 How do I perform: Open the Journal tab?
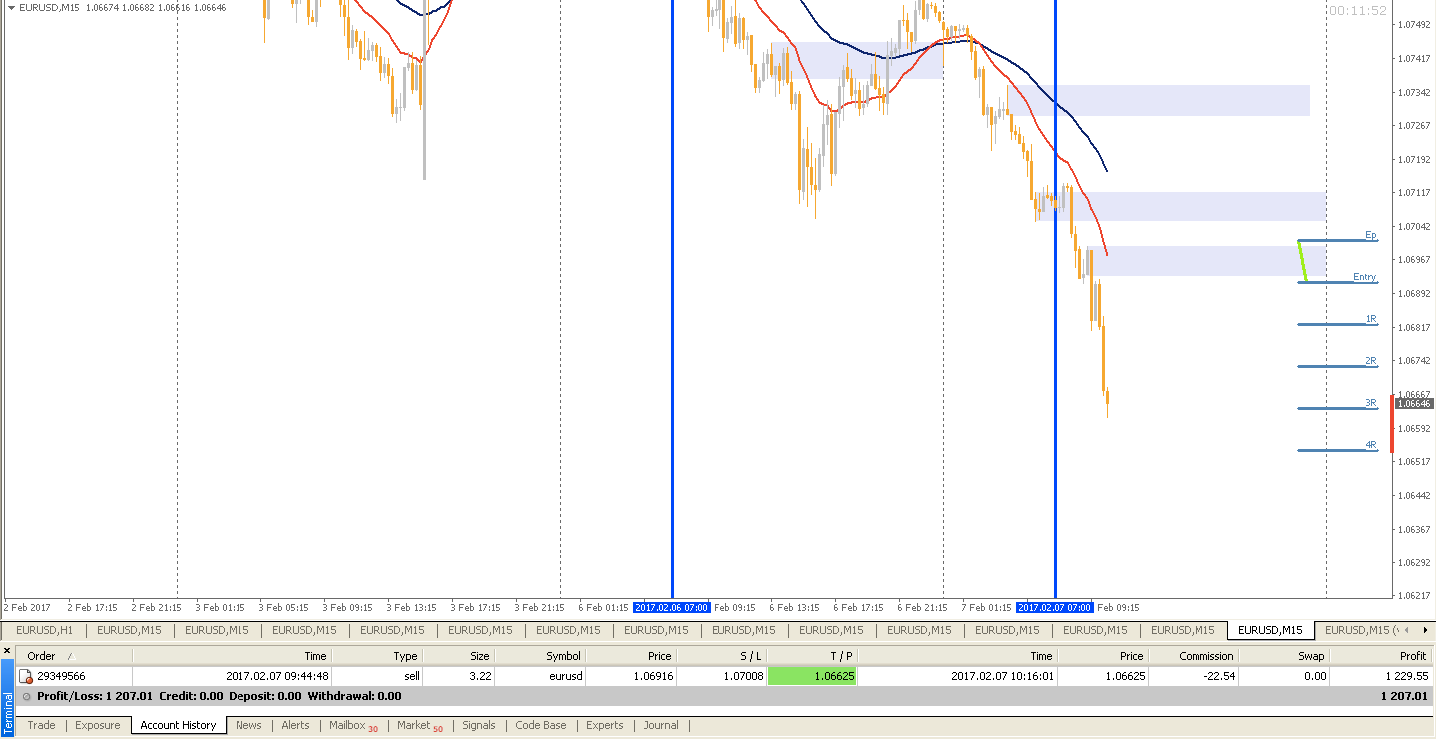pos(661,725)
